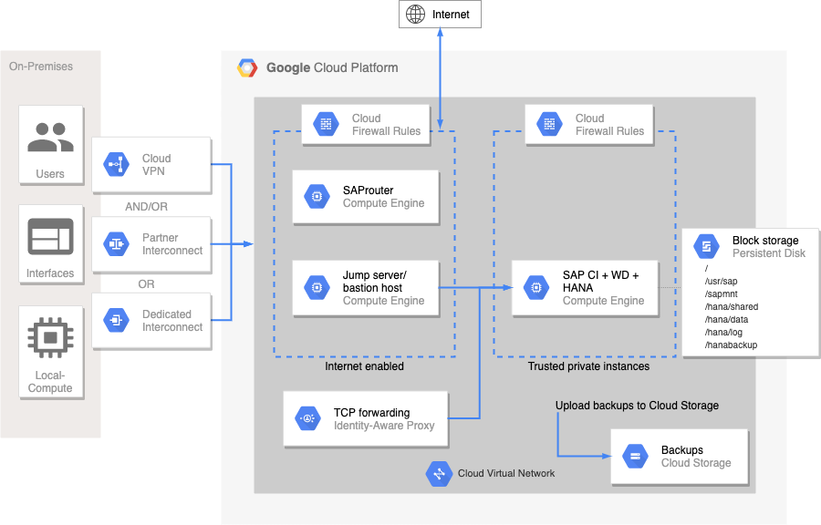
Task: Select the Identity-Aware Proxy subtitle
Action: pos(384,426)
